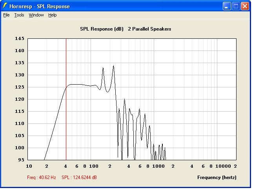Click the 145 value on the SPL axis
The width and height of the screenshot is (253, 190).
pyautogui.click(x=20, y=38)
